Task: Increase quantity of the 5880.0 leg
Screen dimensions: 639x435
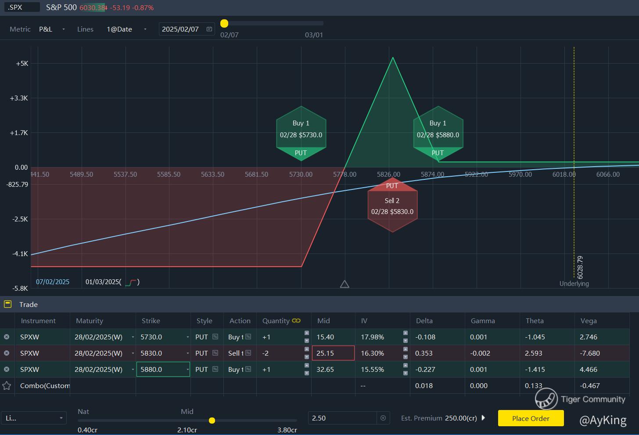Action: tap(306, 366)
